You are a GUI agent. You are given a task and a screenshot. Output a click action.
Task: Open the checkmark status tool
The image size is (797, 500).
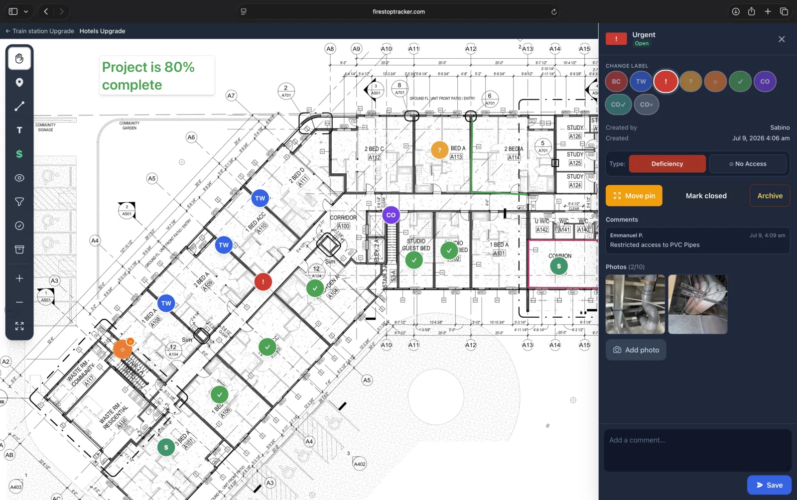click(x=19, y=226)
